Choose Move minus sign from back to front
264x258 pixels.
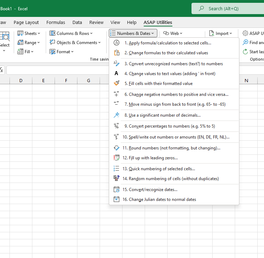(174, 104)
